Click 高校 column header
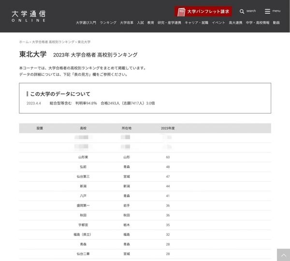Viewport: 290px width, 261px height. [83, 128]
